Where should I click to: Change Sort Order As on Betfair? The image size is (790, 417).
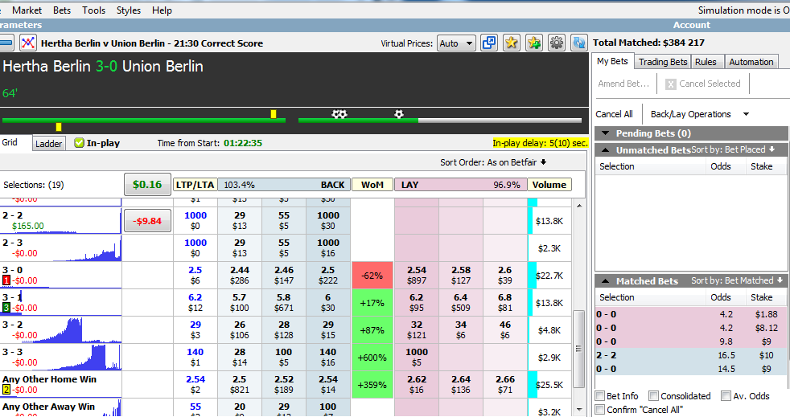pyautogui.click(x=493, y=162)
